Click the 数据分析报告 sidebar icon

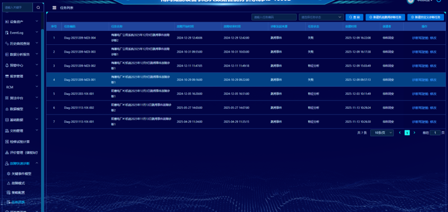coord(7,54)
